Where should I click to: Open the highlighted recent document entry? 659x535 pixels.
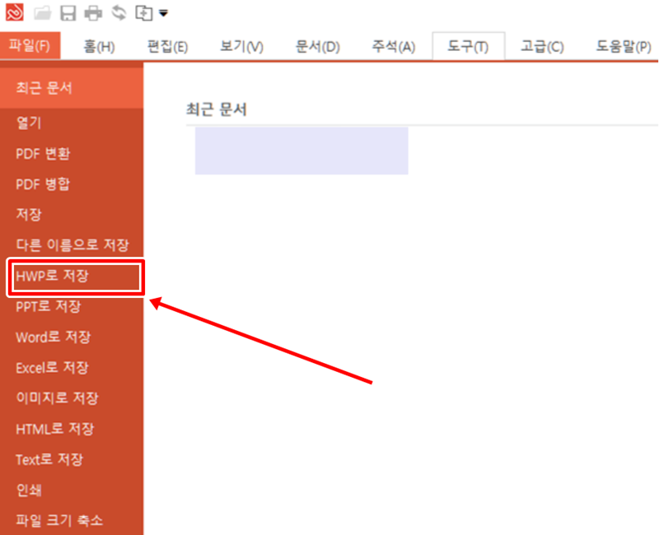[301, 151]
